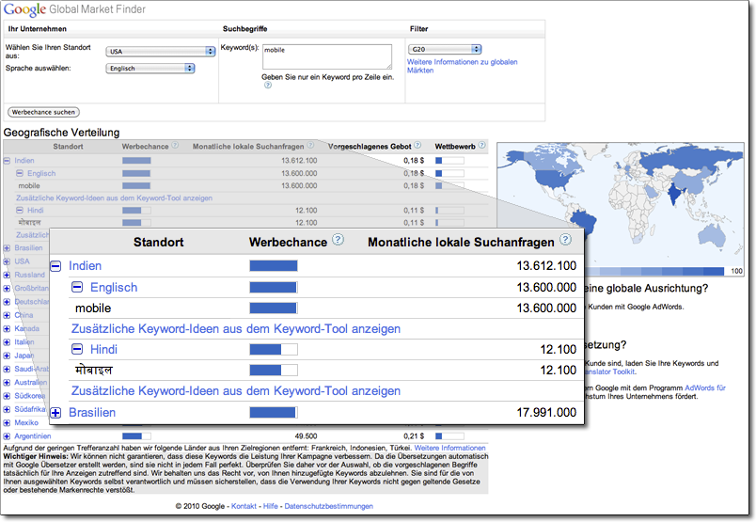
Task: Open the AdWords für link on right
Action: pos(705,388)
